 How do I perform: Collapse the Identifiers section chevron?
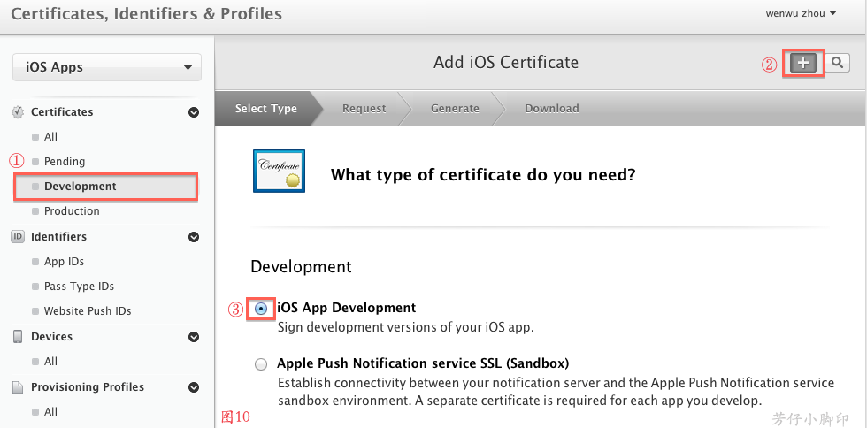[x=194, y=237]
